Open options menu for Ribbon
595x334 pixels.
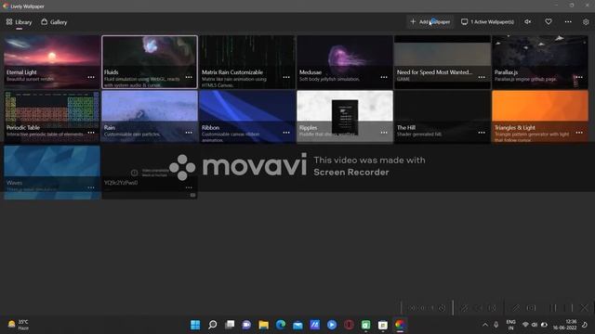(x=286, y=133)
